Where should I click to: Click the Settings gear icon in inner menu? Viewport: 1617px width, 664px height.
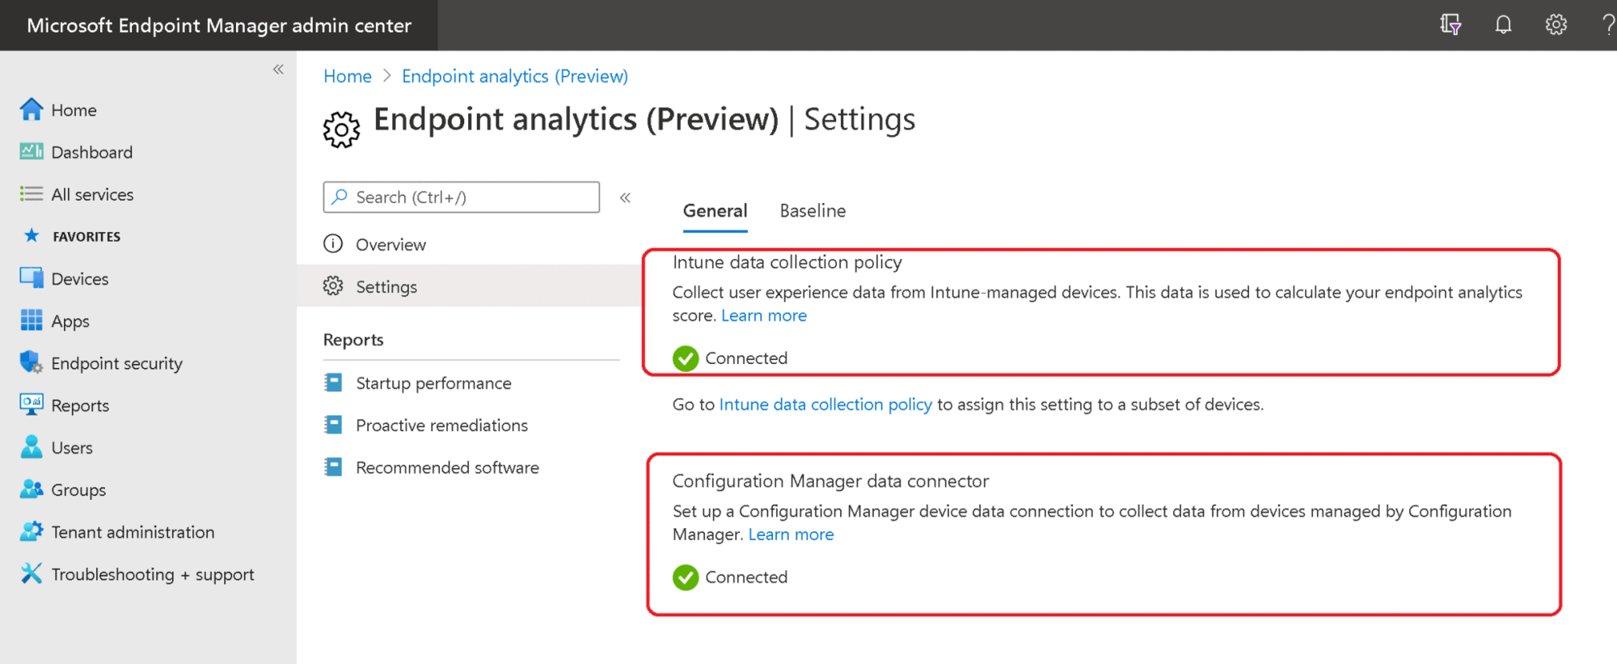(333, 285)
